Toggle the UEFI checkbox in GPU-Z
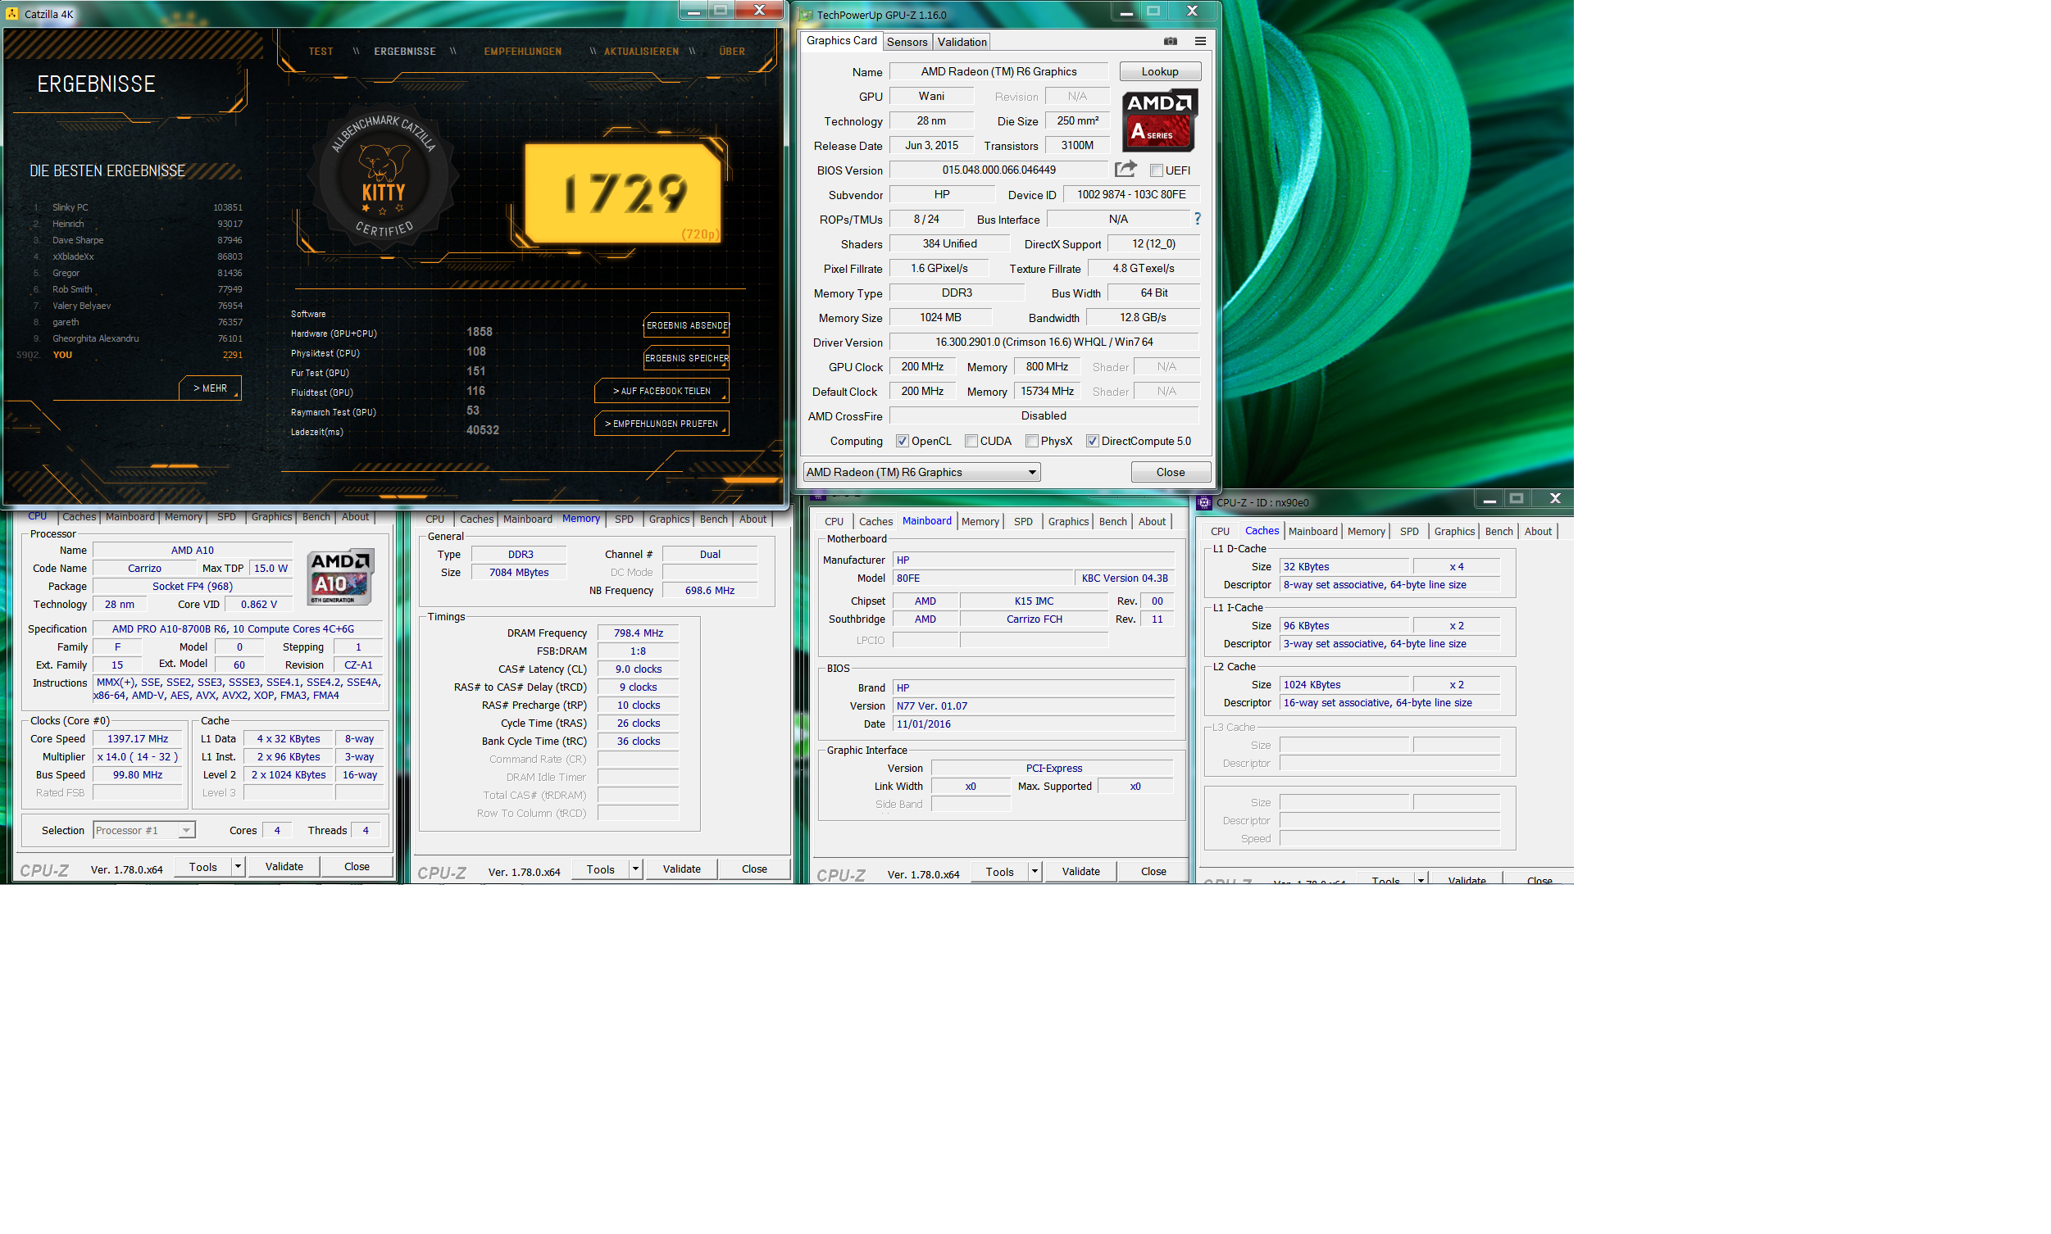2051x1234 pixels. (x=1155, y=170)
